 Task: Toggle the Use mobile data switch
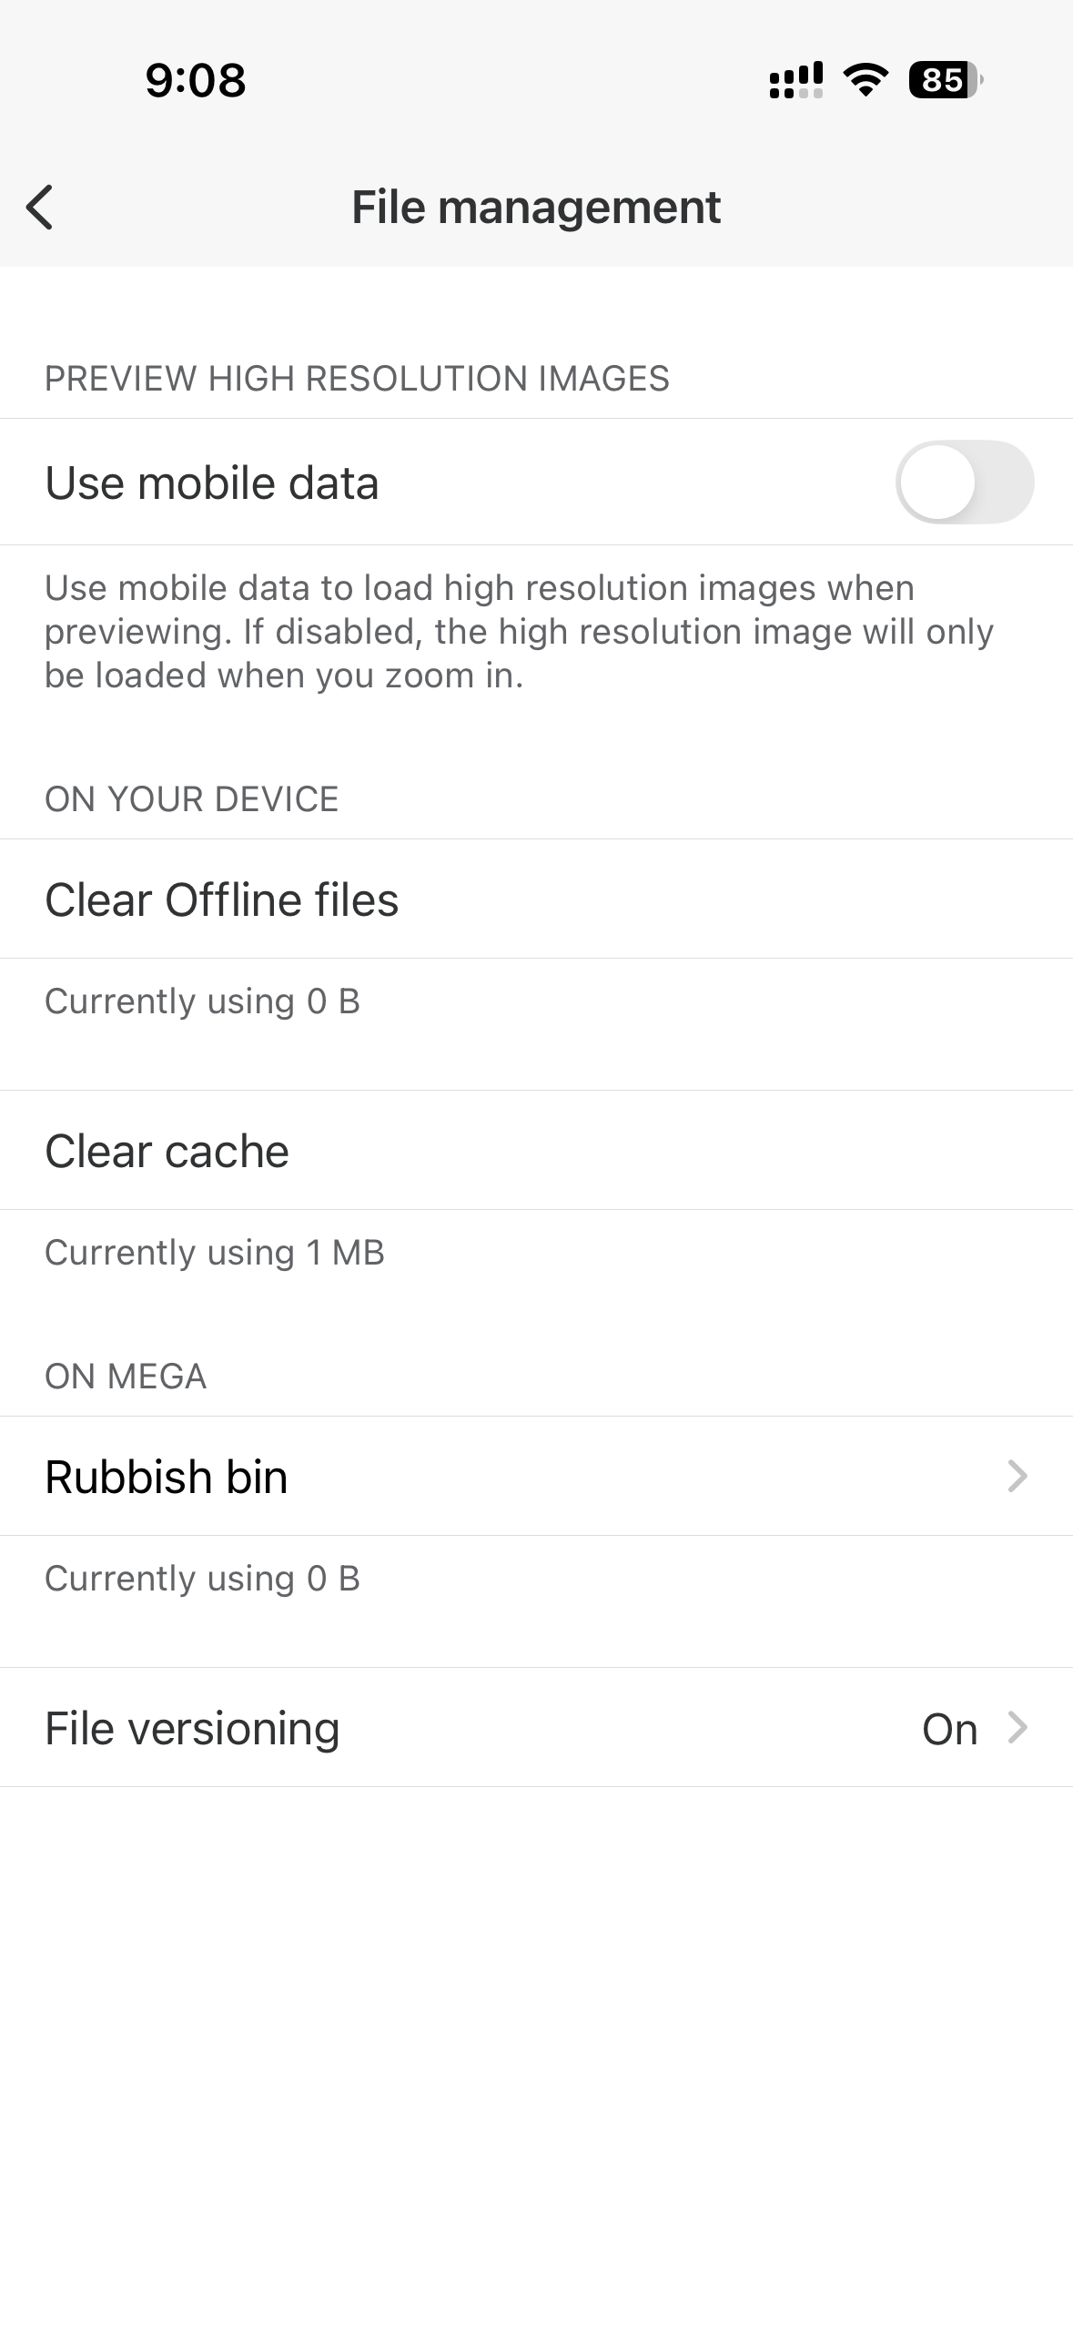point(964,483)
